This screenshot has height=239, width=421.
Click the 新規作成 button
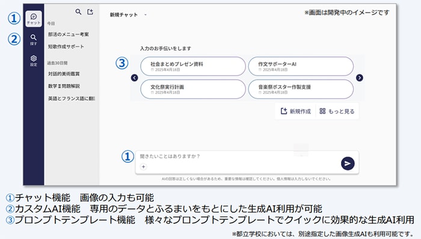point(296,111)
